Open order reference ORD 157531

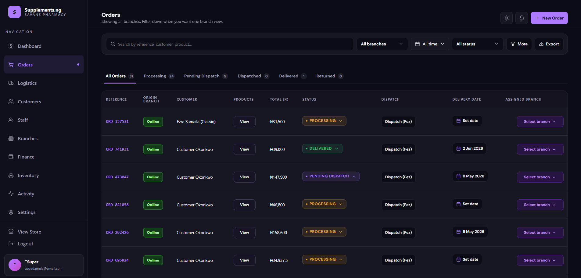(x=117, y=122)
